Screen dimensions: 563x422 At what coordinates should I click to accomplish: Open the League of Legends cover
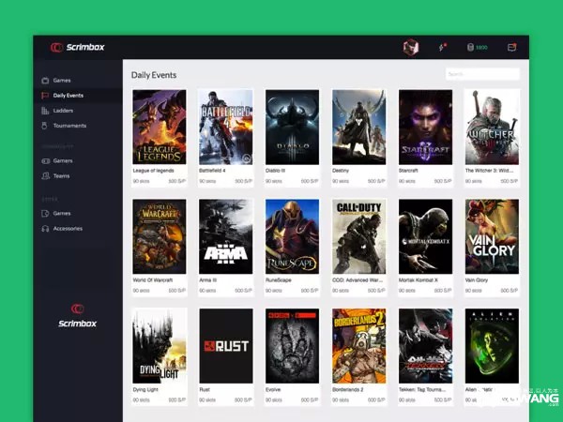click(160, 127)
